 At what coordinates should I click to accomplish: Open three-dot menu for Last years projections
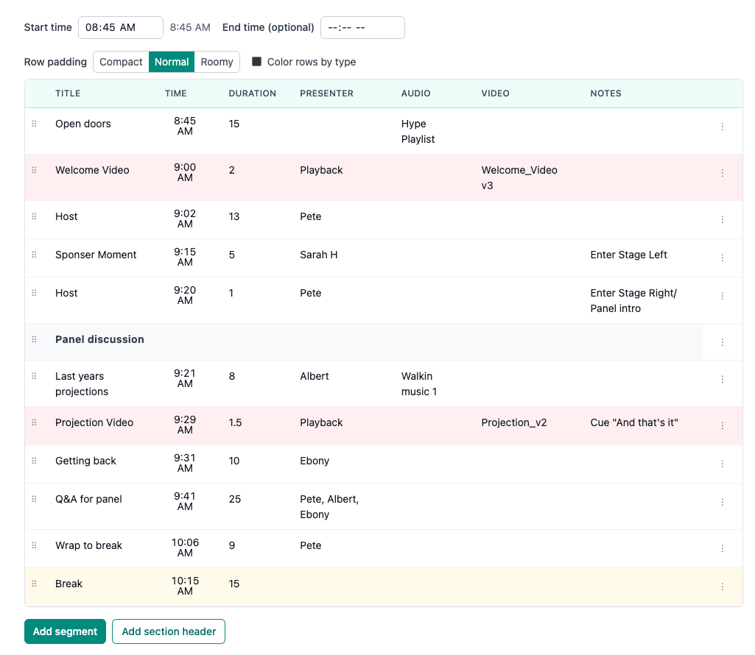723,379
